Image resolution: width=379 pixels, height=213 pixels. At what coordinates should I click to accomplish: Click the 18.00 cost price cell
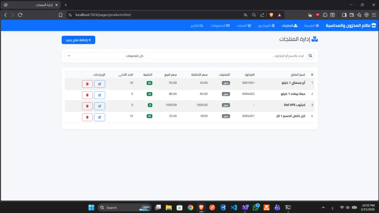point(204,116)
